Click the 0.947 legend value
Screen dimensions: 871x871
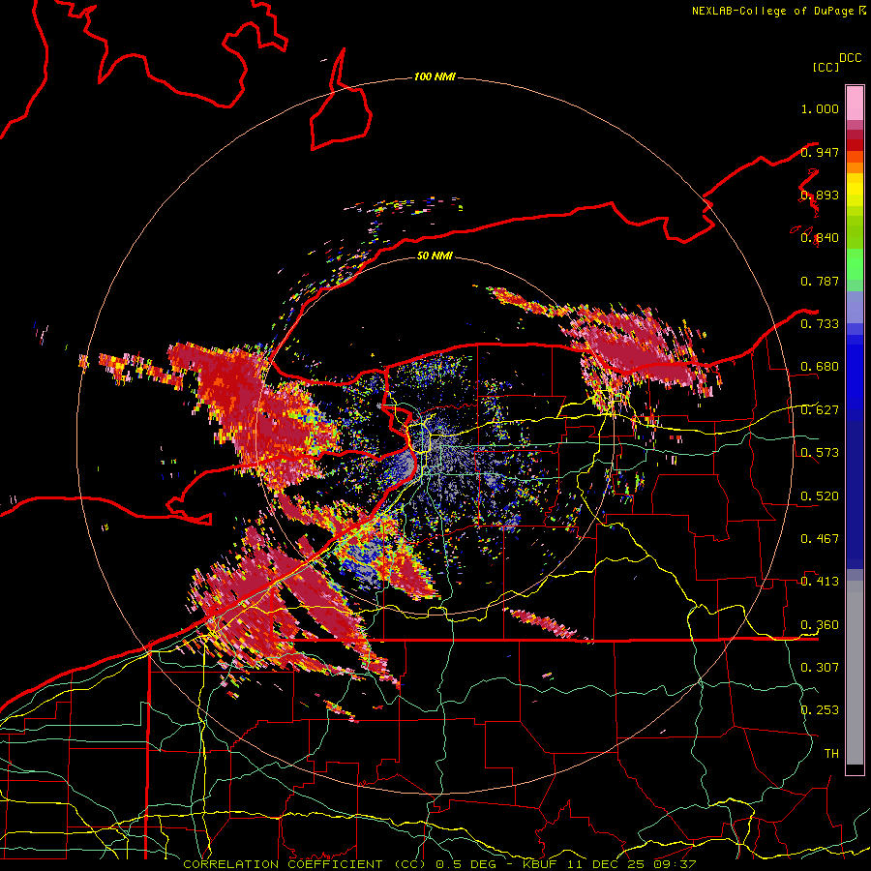coord(820,152)
